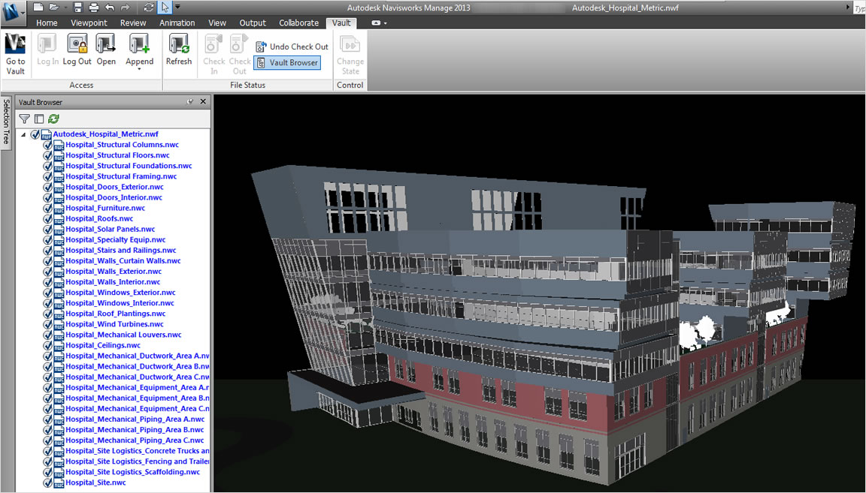Click the status check icon beside Hospital_Solar Panels.nwc
866x493 pixels.
tap(47, 230)
